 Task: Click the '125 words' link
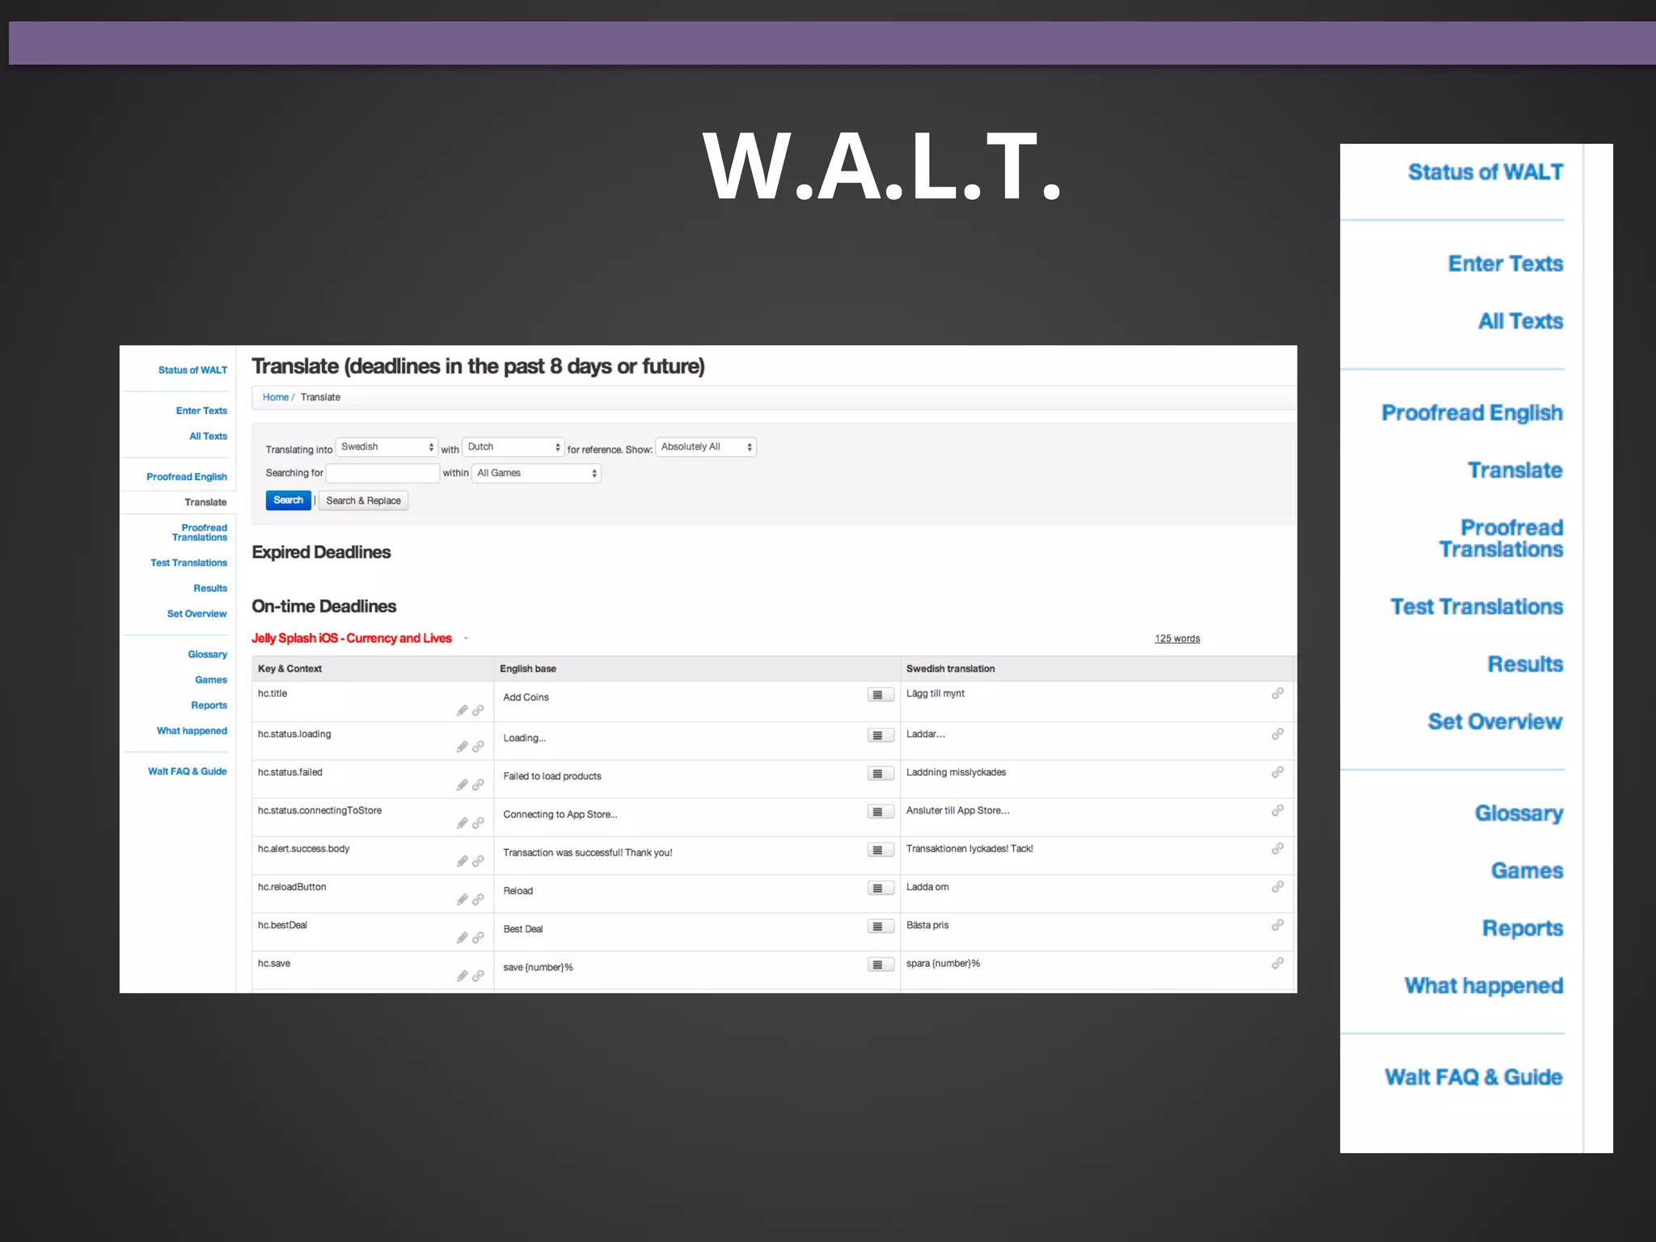click(x=1177, y=639)
